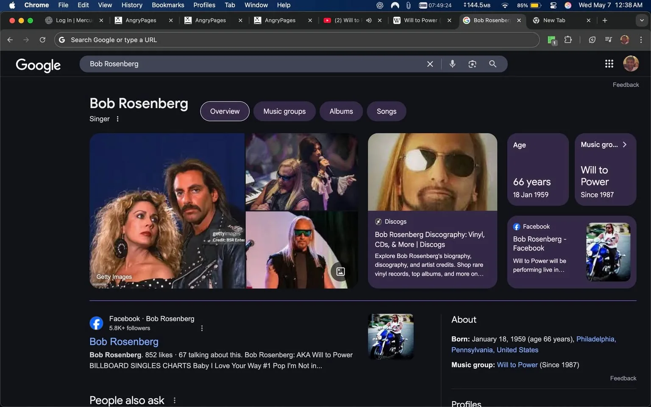Open Chrome's extensions puzzle icon
This screenshot has width=651, height=407.
coord(568,39)
